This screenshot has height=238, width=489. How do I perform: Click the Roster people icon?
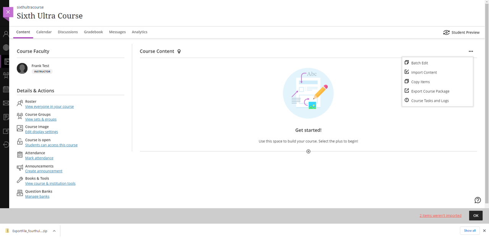coord(20,104)
